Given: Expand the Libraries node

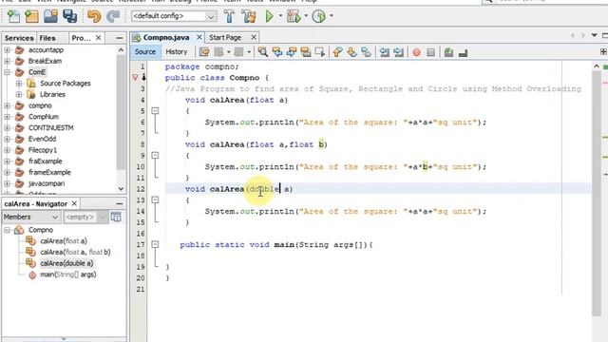Looking at the screenshot, I should (x=19, y=94).
